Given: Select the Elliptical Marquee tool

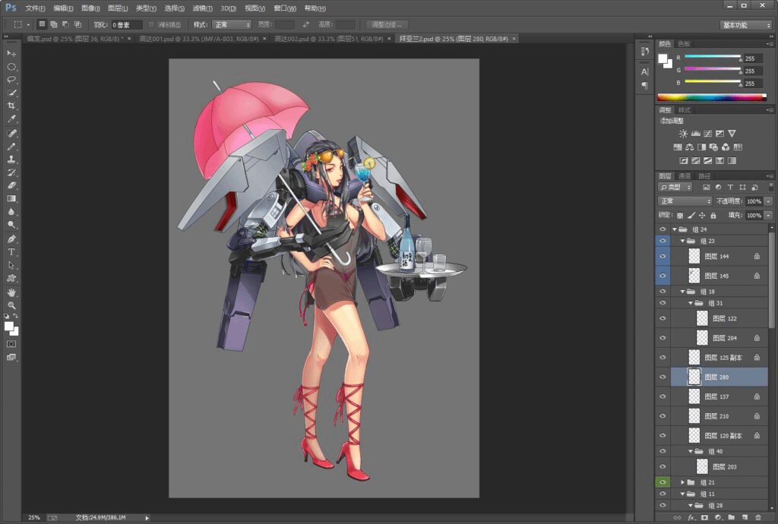Looking at the screenshot, I should coord(11,66).
